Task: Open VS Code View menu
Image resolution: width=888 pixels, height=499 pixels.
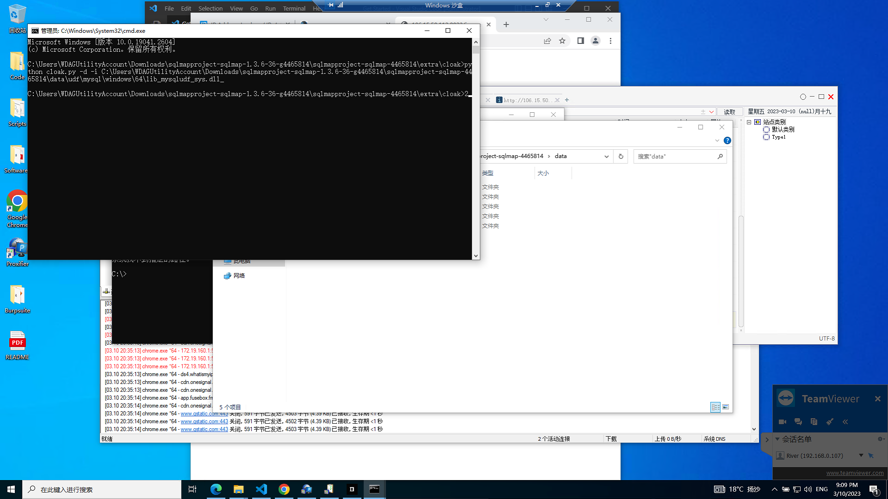Action: point(236,8)
